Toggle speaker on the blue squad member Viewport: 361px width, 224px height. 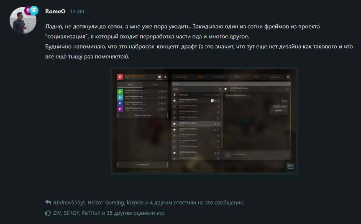coord(162,103)
